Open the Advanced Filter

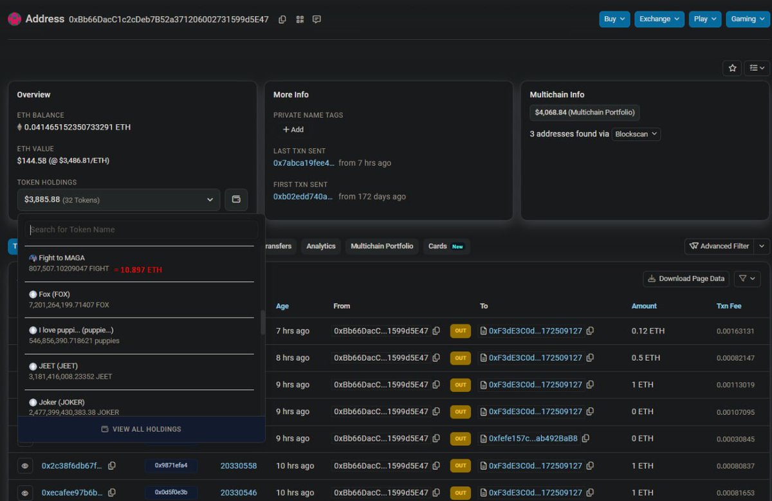[719, 246]
